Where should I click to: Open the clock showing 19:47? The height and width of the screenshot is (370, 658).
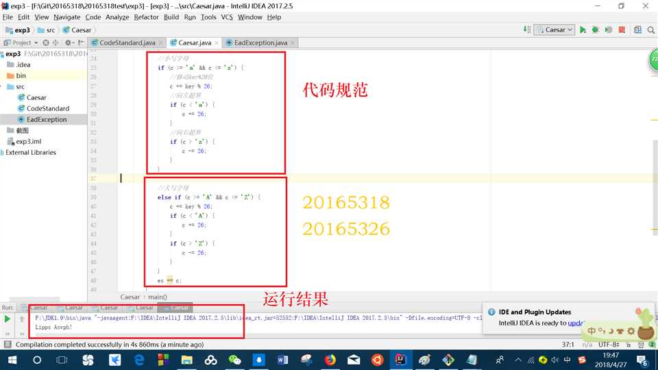tap(611, 360)
